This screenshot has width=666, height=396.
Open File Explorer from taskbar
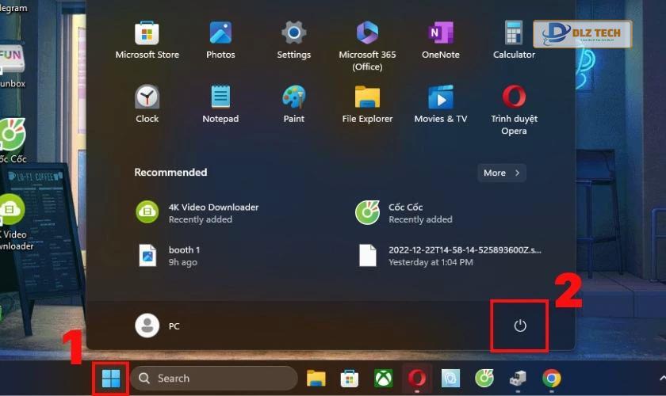pyautogui.click(x=316, y=378)
